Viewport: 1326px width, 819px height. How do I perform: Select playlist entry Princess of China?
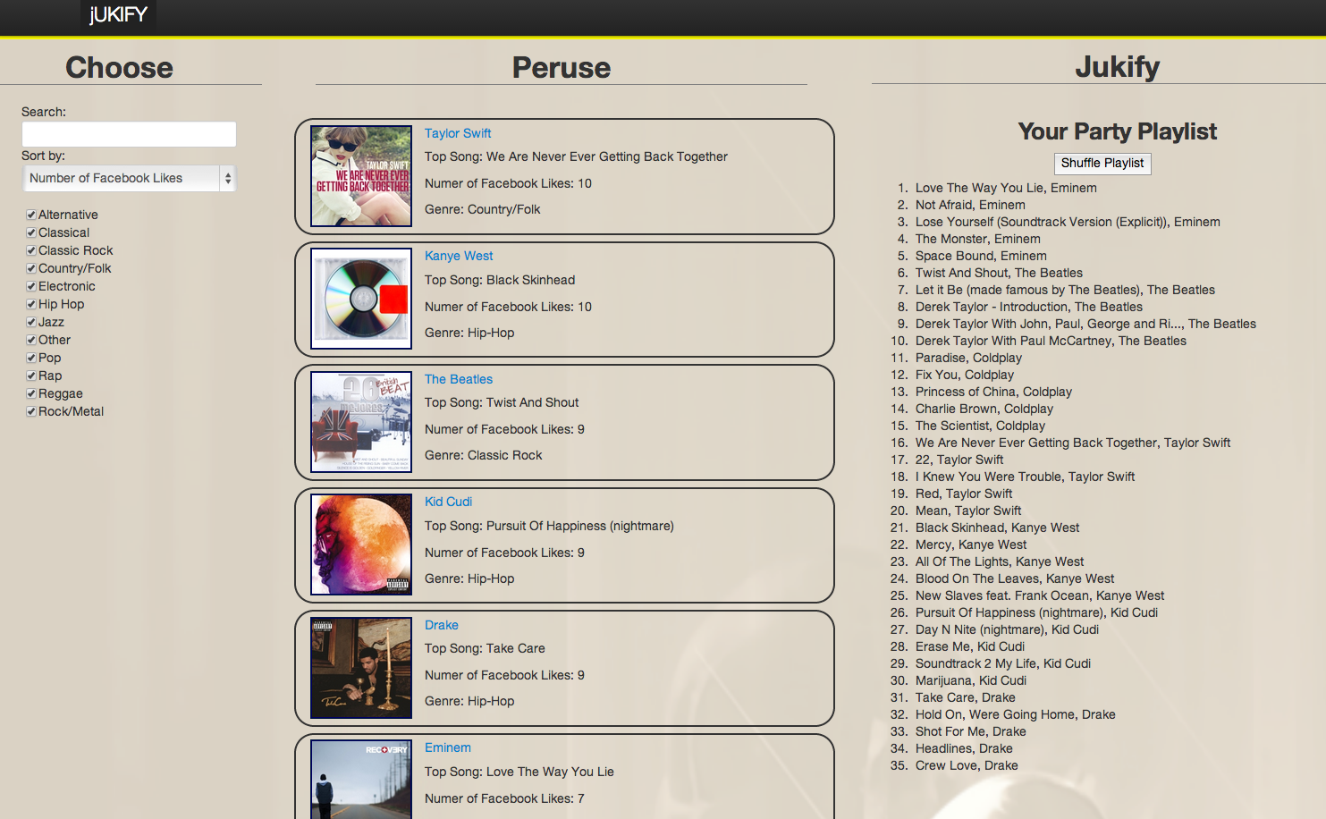993,392
